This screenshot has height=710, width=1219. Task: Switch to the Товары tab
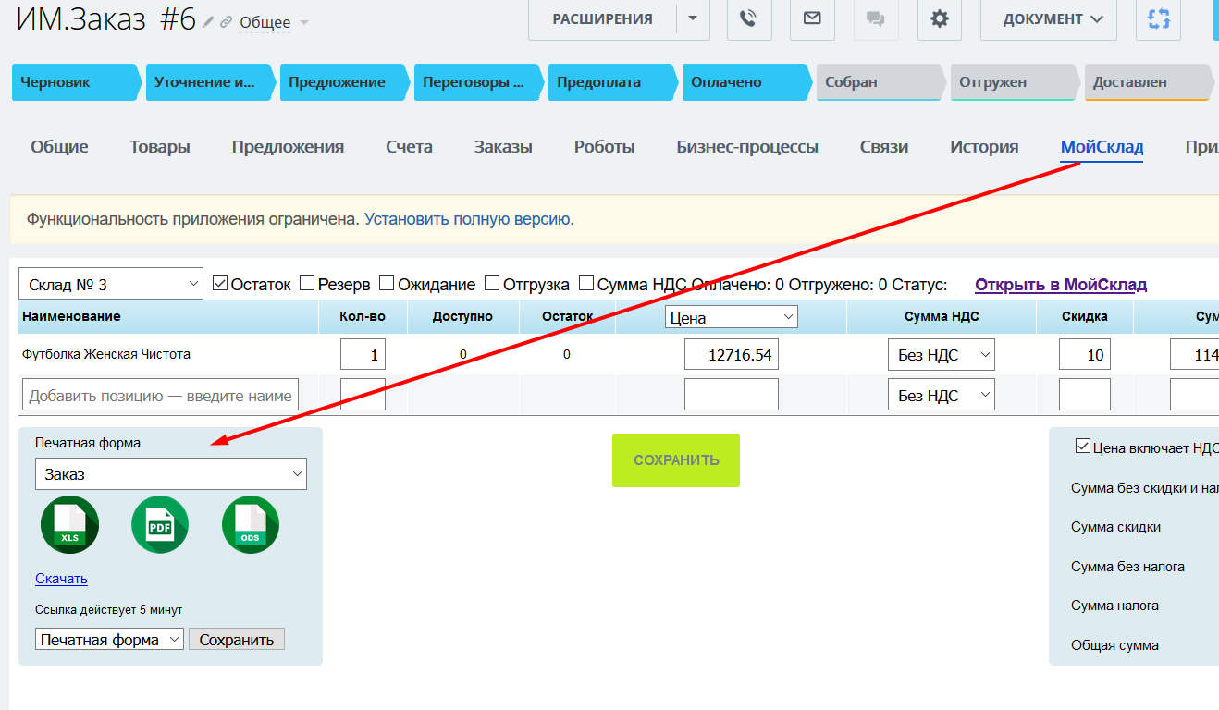pyautogui.click(x=160, y=147)
